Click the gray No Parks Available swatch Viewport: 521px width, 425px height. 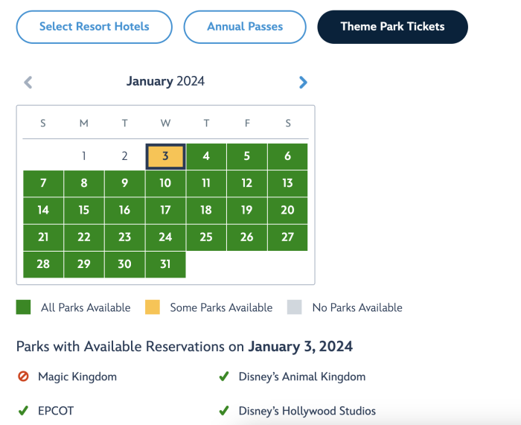tap(295, 307)
